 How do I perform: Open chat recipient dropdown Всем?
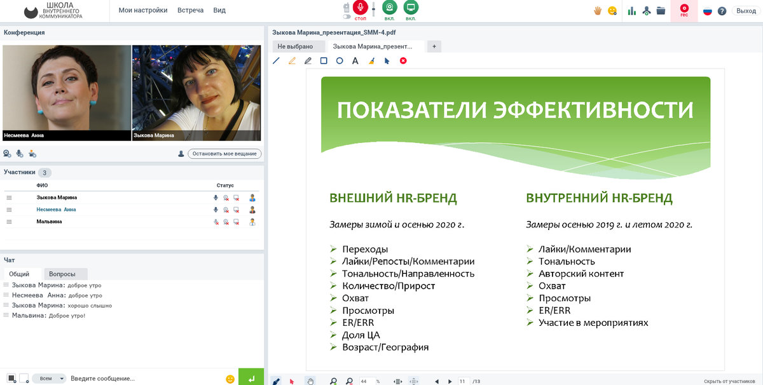[49, 379]
